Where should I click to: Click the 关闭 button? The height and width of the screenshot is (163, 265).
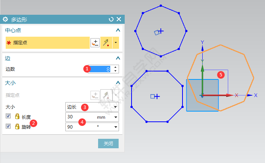tap(108, 143)
